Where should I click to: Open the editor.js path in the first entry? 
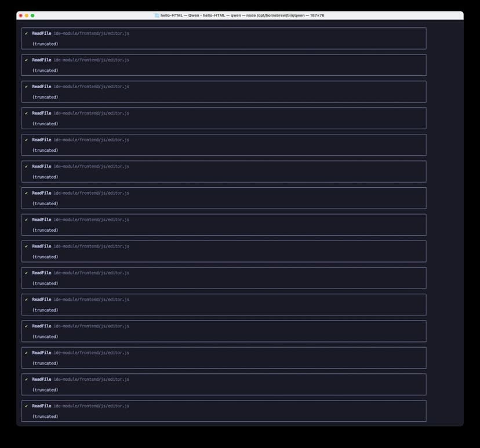[91, 33]
